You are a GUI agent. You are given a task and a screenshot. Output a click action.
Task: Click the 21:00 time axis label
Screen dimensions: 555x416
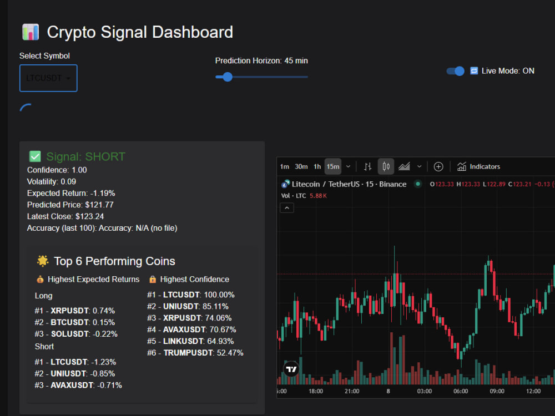(352, 392)
